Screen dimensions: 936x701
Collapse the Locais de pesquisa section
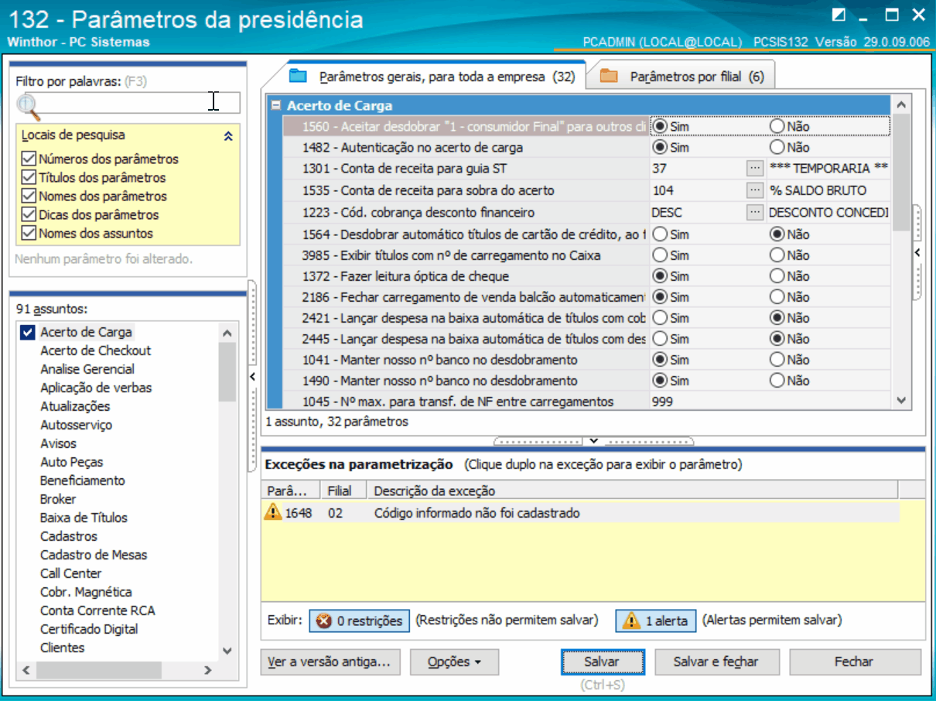228,135
